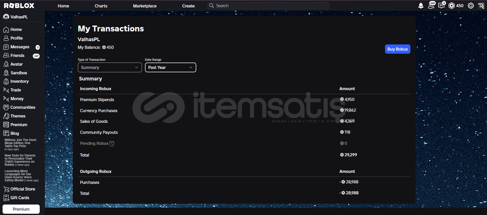The image size is (487, 215).
Task: Click the Profile sidebar icon
Action: point(6,38)
